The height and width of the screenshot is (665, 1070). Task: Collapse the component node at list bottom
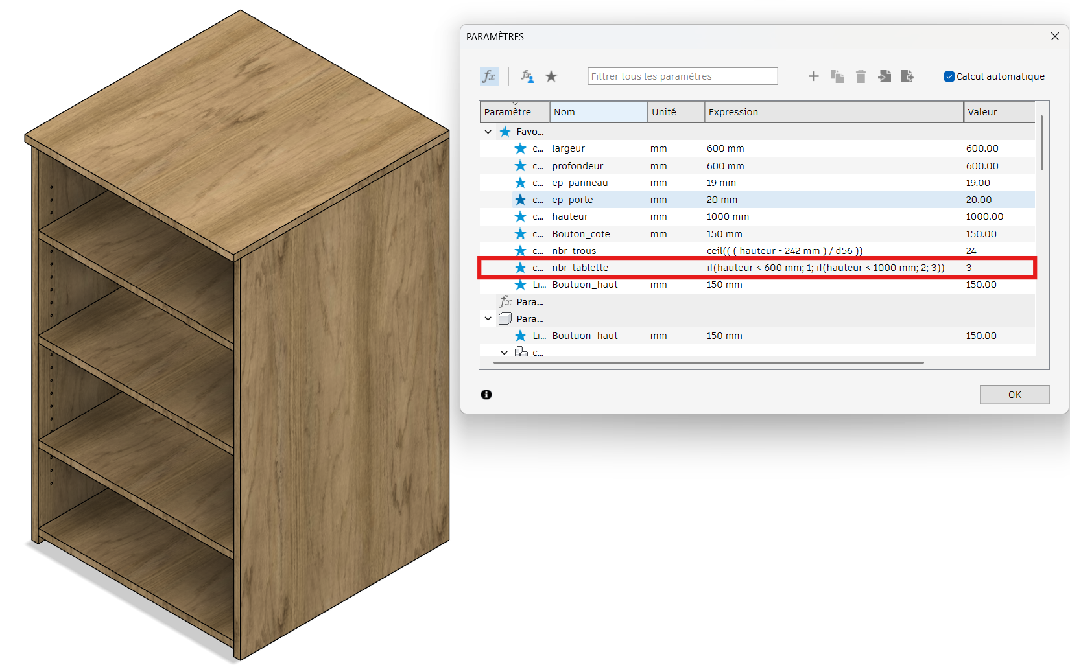pyautogui.click(x=504, y=353)
